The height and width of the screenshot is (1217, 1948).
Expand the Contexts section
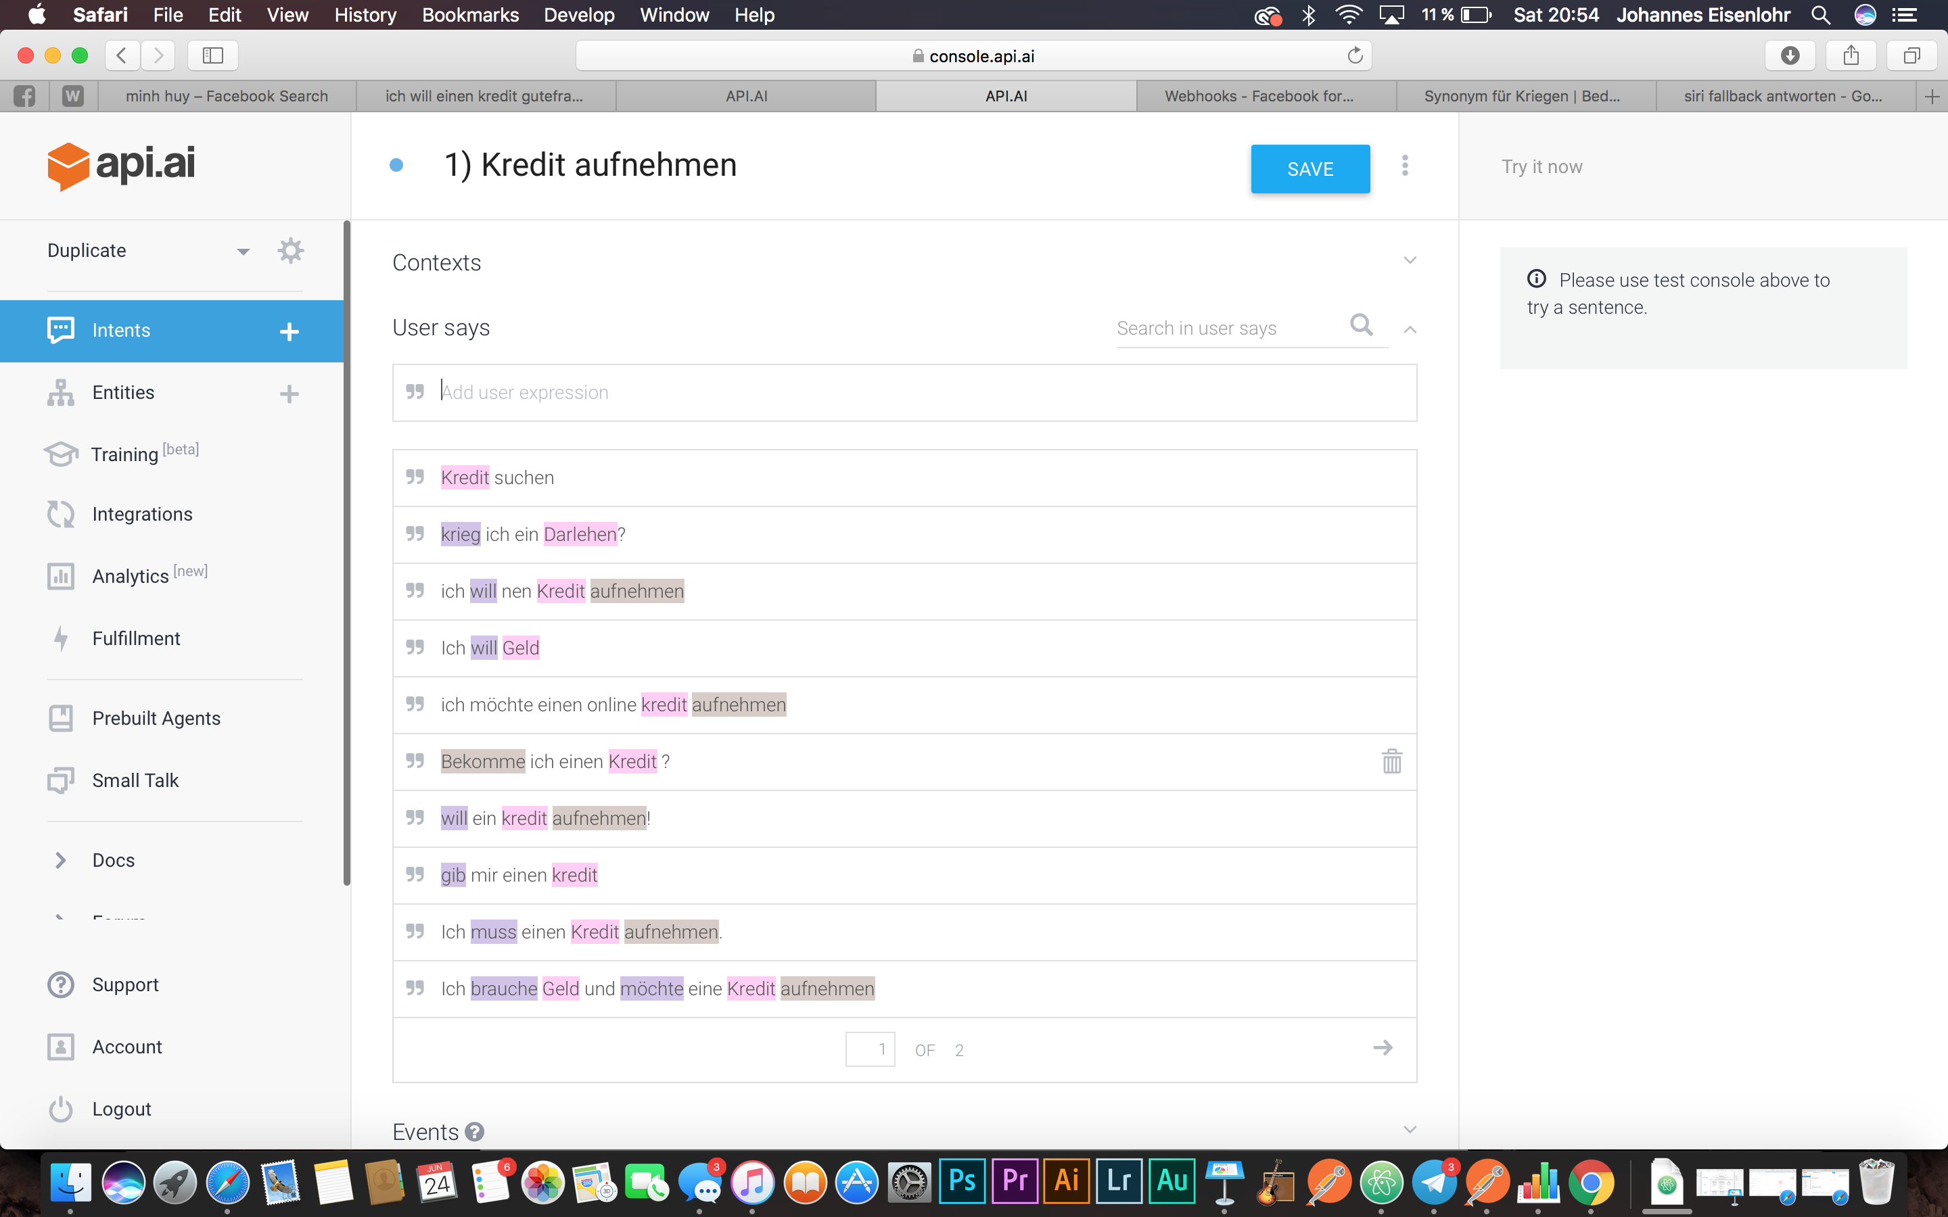[1409, 261]
